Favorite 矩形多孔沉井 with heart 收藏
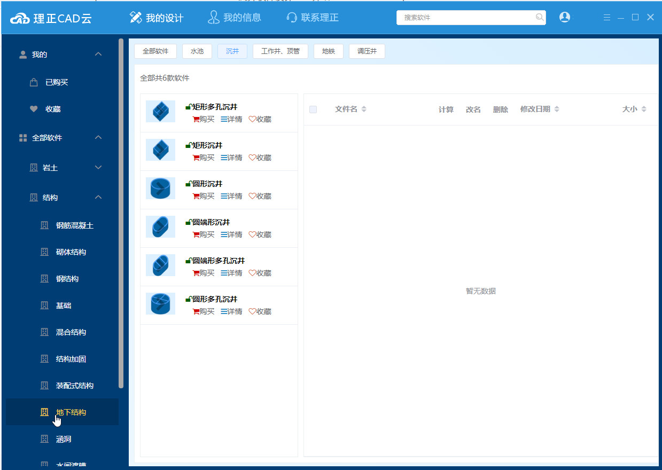662x470 pixels. pyautogui.click(x=260, y=119)
